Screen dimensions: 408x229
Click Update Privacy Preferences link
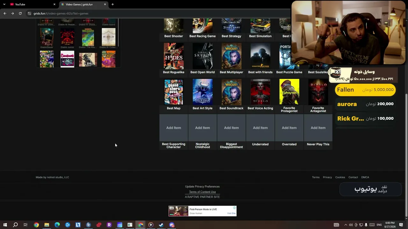click(202, 186)
